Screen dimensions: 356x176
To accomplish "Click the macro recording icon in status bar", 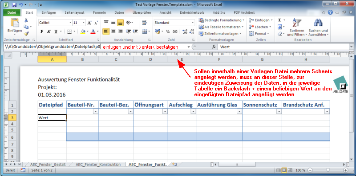I will (x=23, y=170).
